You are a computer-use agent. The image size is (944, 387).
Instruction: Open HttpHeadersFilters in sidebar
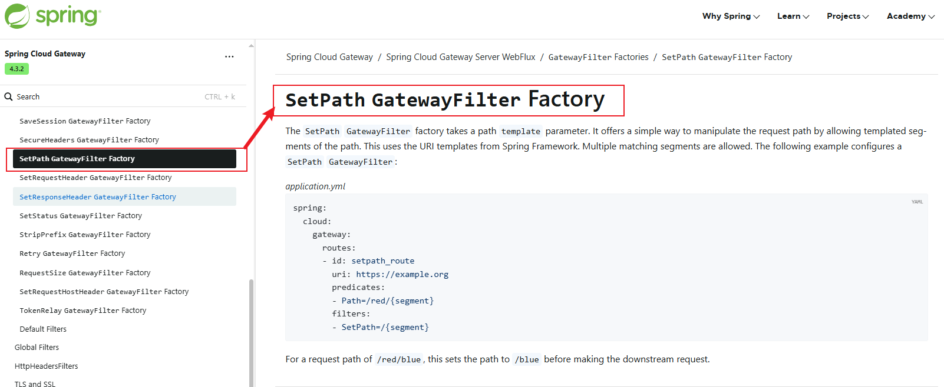(x=46, y=366)
